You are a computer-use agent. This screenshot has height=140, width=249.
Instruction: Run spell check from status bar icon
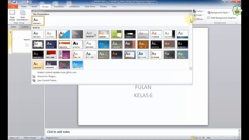click(42, 138)
